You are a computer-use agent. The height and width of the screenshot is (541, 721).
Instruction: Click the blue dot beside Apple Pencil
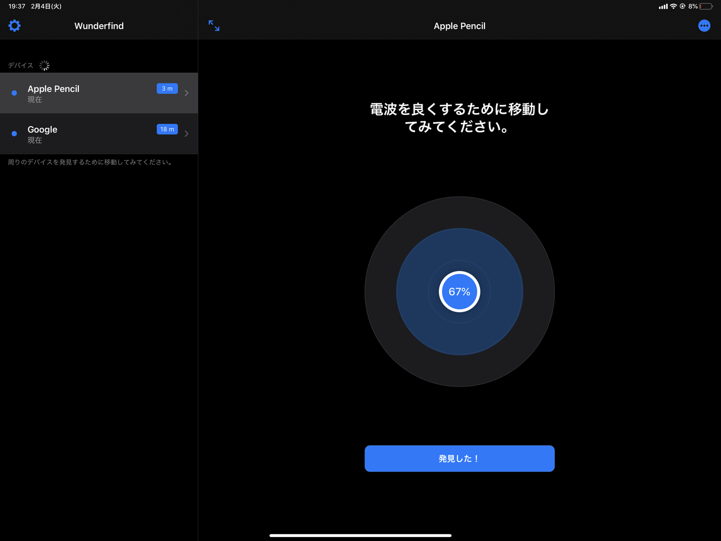pyautogui.click(x=14, y=93)
